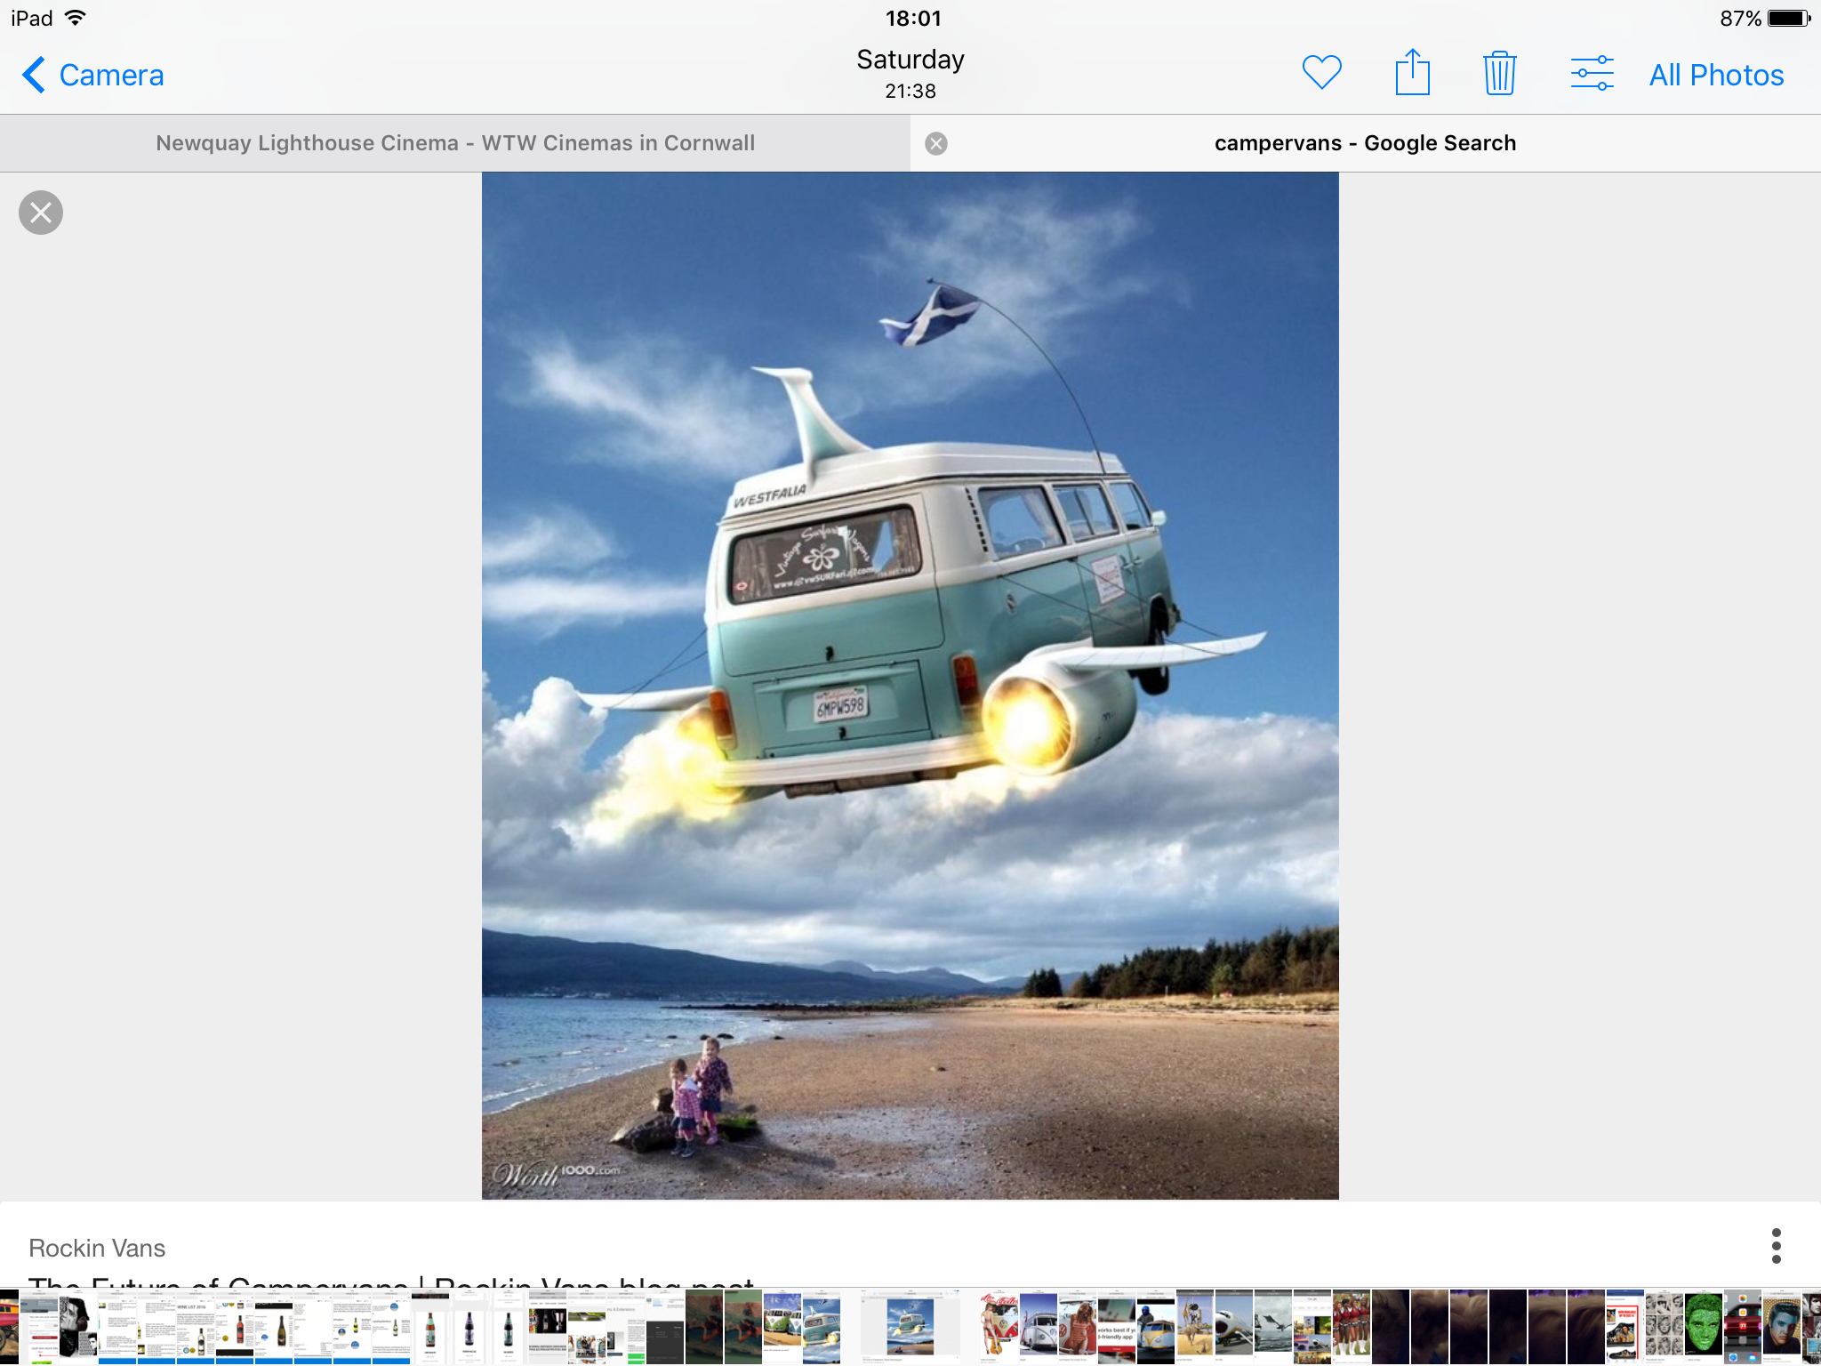
Task: Open the share sheet icon
Action: tap(1412, 73)
